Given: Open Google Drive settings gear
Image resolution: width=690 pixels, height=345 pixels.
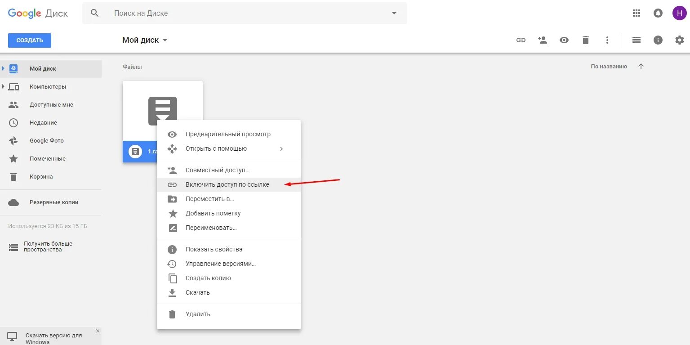Looking at the screenshot, I should [x=679, y=40].
